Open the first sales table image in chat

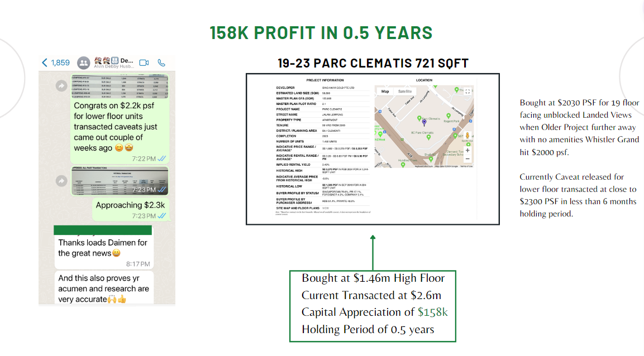(120, 86)
